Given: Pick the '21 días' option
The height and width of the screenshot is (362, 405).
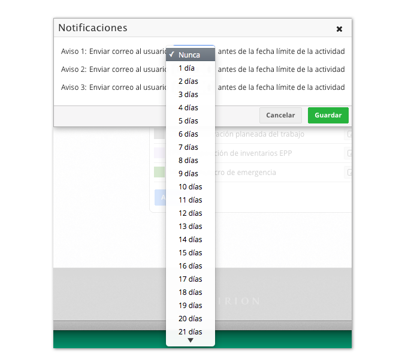Looking at the screenshot, I should point(191,331).
